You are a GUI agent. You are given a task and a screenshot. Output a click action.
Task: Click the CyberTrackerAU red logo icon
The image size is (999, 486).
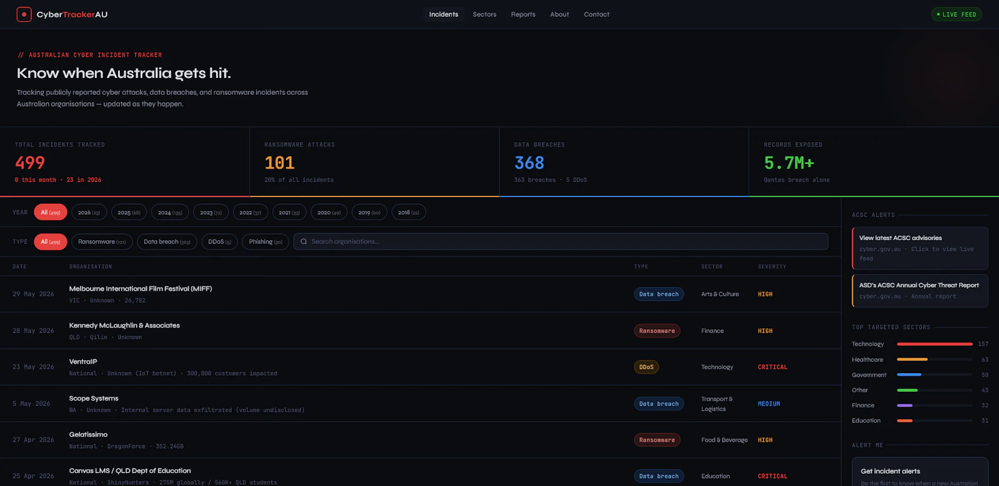pyautogui.click(x=24, y=14)
